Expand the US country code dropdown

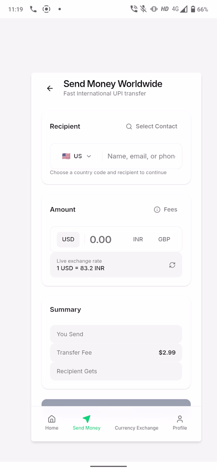point(76,156)
